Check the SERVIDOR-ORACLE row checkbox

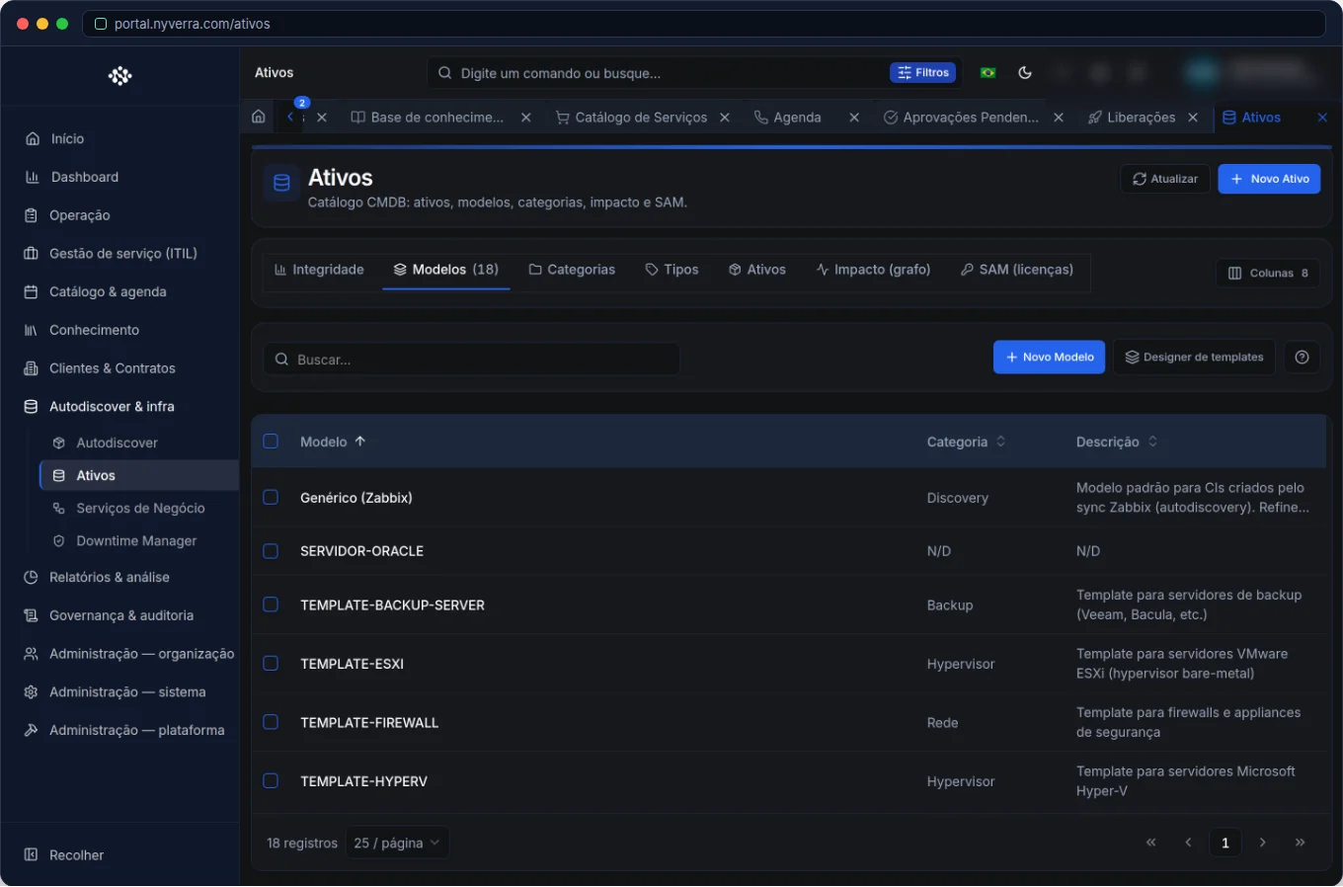271,551
